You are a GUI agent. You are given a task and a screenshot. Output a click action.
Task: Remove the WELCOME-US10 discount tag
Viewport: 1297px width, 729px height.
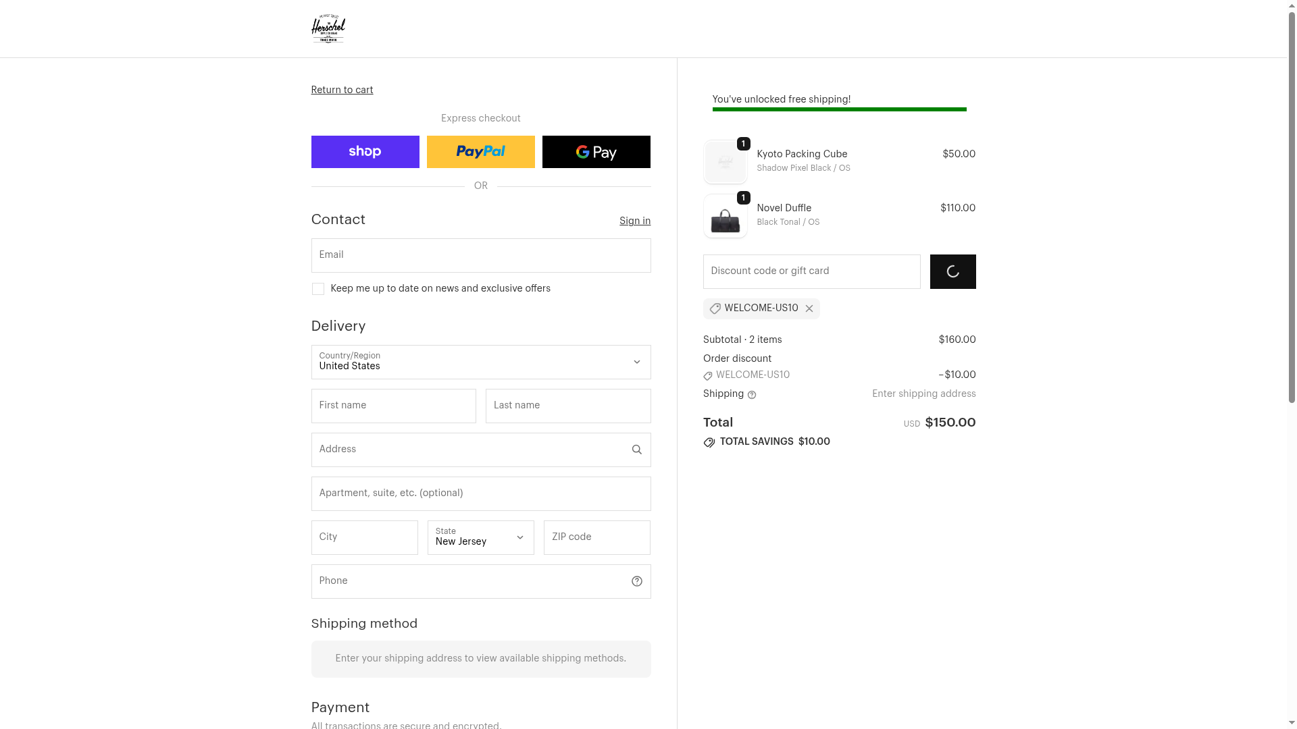click(x=809, y=308)
